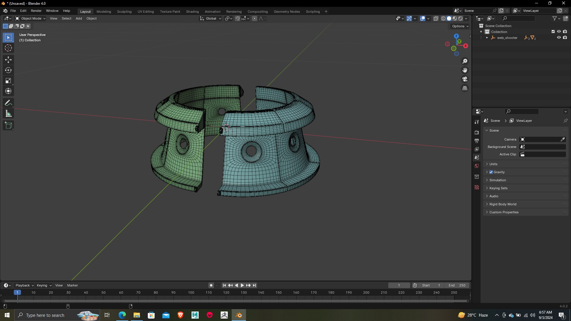571x321 pixels.
Task: Collapse the Collection in outliner
Action: [x=481, y=32]
